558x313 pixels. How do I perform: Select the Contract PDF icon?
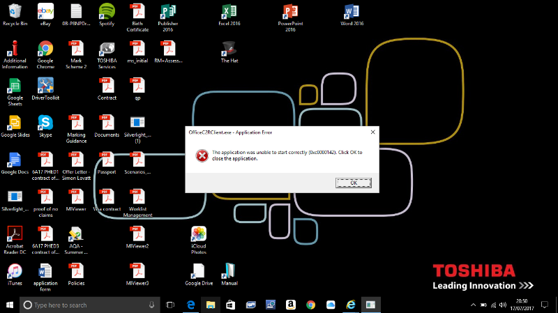tap(107, 89)
